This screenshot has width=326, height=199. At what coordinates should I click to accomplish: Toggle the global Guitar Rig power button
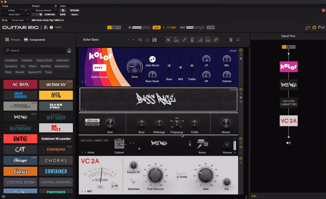(314, 27)
